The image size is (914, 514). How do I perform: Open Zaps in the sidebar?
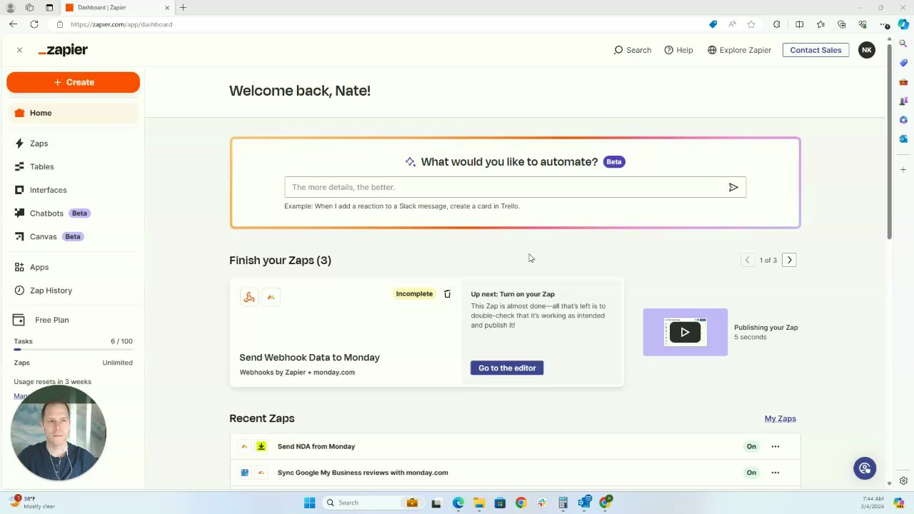(x=39, y=143)
